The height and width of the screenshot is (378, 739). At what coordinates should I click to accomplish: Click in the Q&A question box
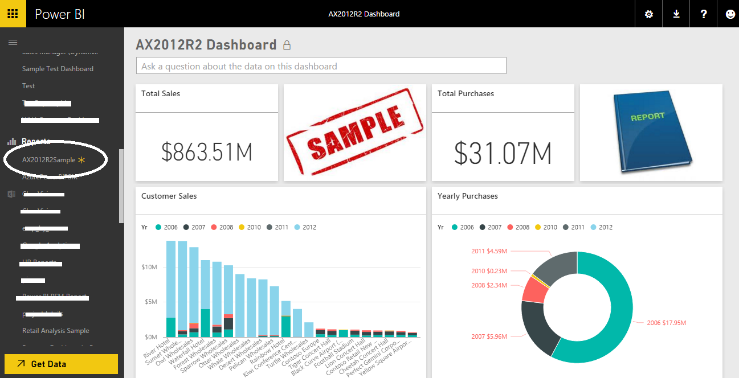pos(321,66)
